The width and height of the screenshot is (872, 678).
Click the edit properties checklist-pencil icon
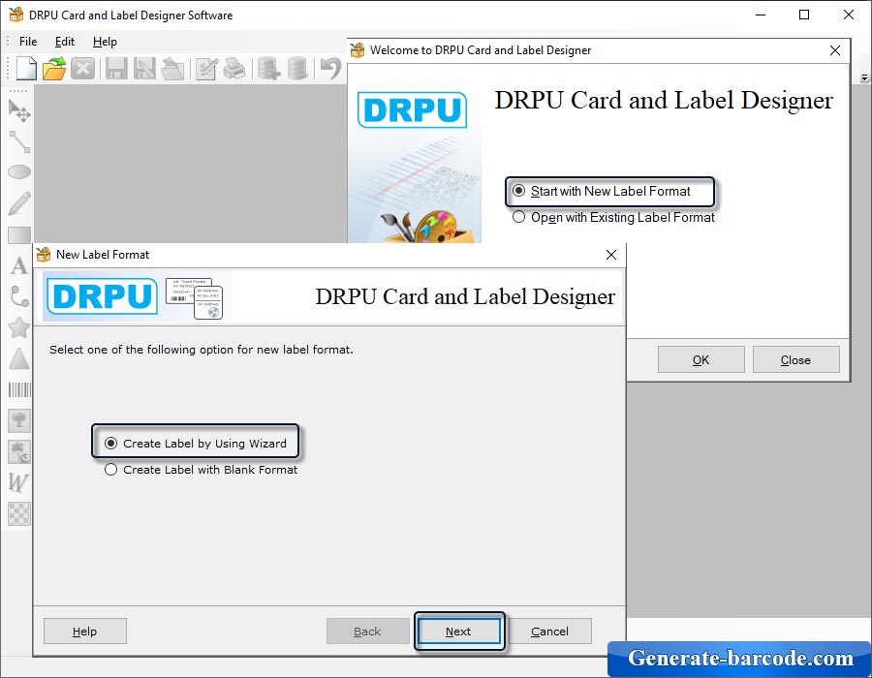click(x=206, y=69)
